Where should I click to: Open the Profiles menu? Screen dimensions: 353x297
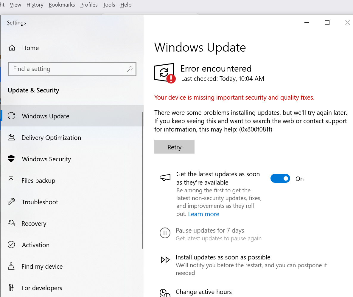(89, 5)
